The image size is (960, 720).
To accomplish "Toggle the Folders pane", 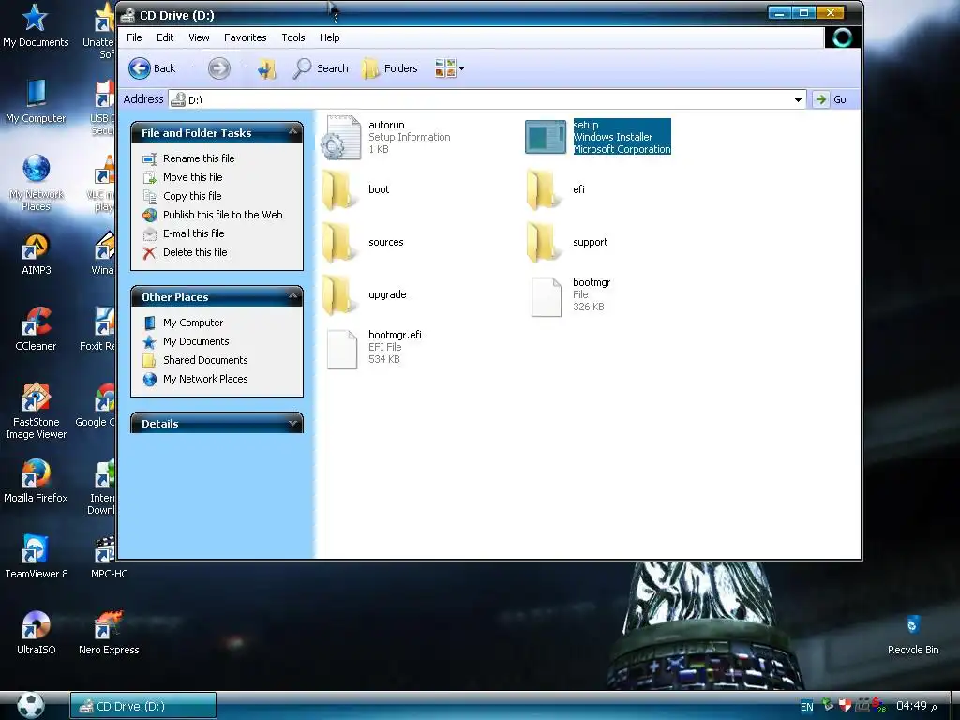I will [389, 68].
